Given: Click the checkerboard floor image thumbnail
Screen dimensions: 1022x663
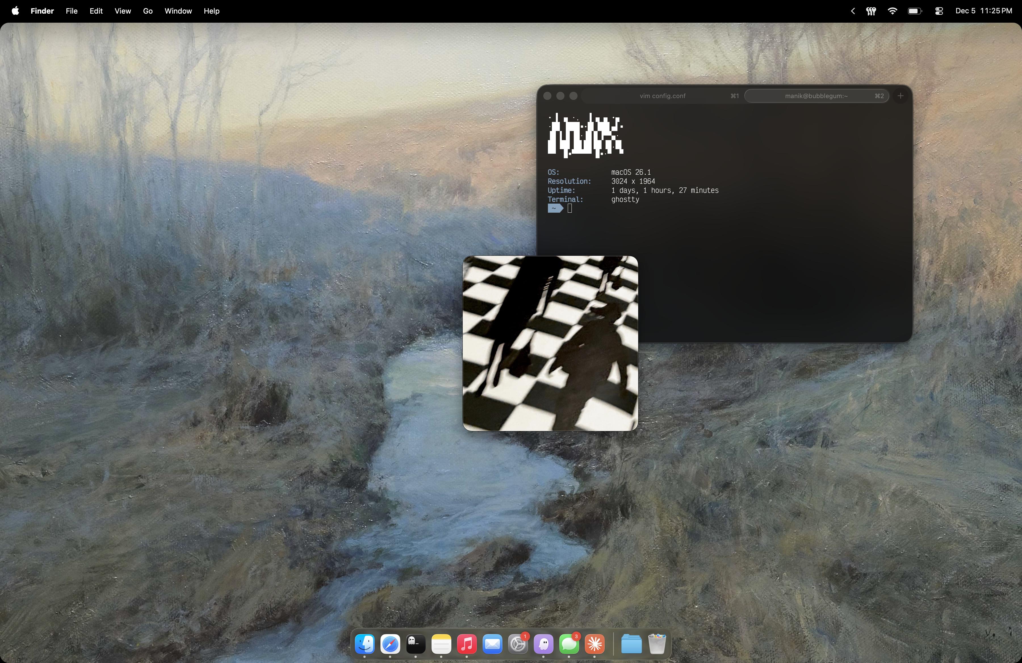Looking at the screenshot, I should pyautogui.click(x=550, y=343).
